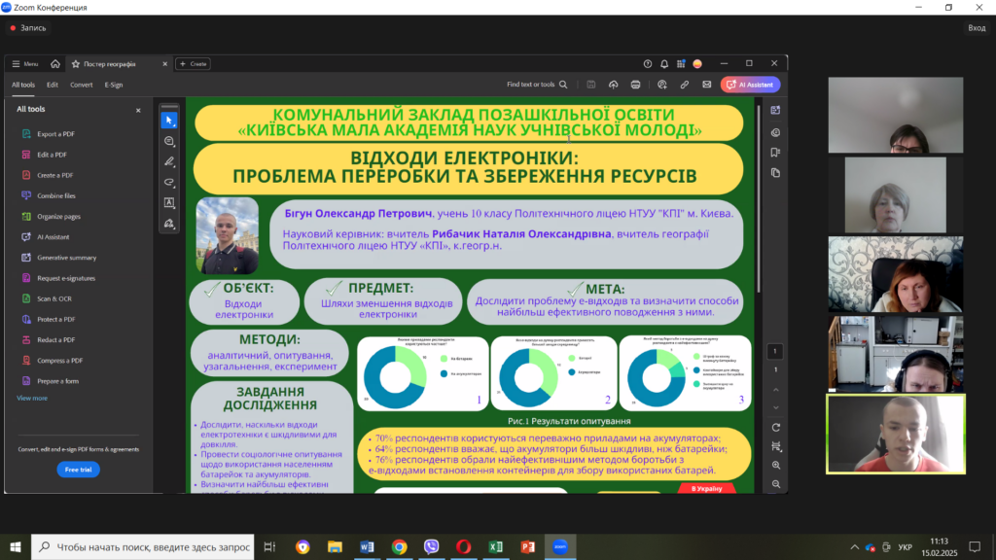
Task: Click the save file icon in the toolbar
Action: pos(591,85)
